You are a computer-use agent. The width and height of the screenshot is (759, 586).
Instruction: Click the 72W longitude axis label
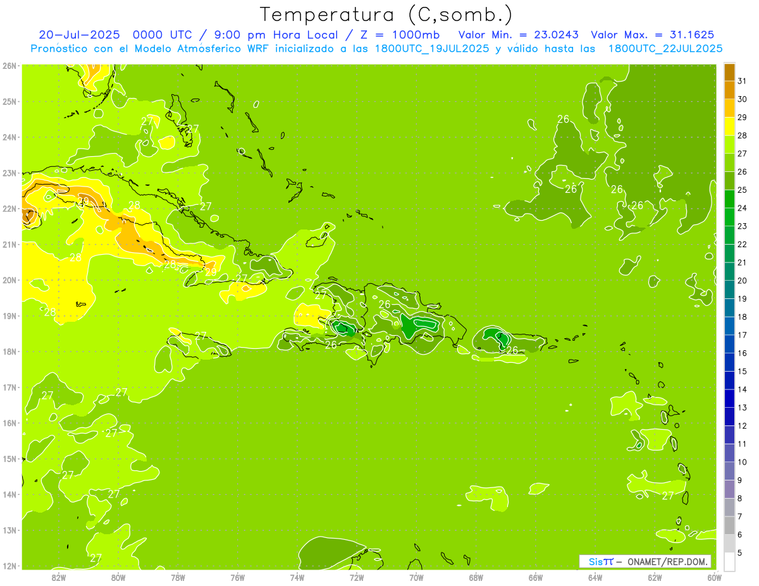(356, 577)
